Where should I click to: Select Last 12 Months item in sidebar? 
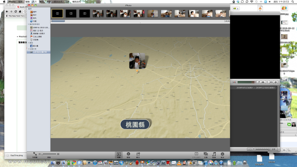(x=37, y=31)
